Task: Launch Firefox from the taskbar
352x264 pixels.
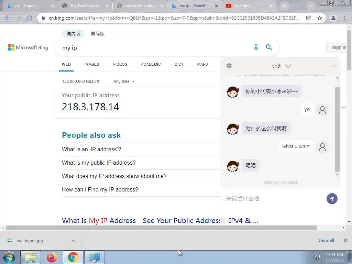Action: (x=52, y=257)
